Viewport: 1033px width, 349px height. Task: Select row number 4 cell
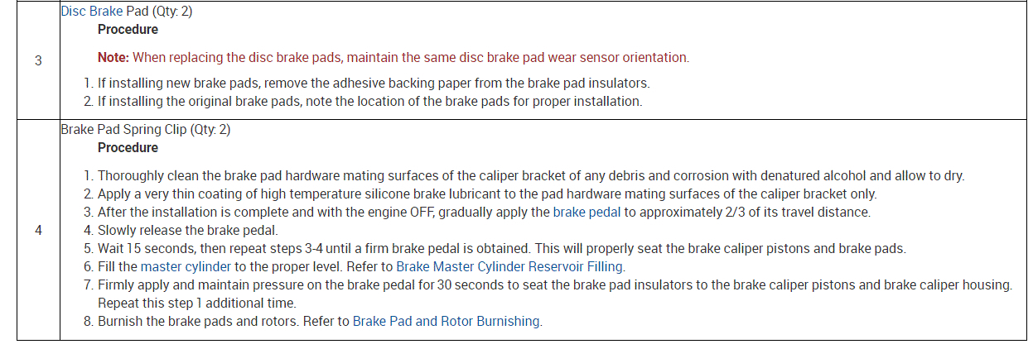coord(38,230)
